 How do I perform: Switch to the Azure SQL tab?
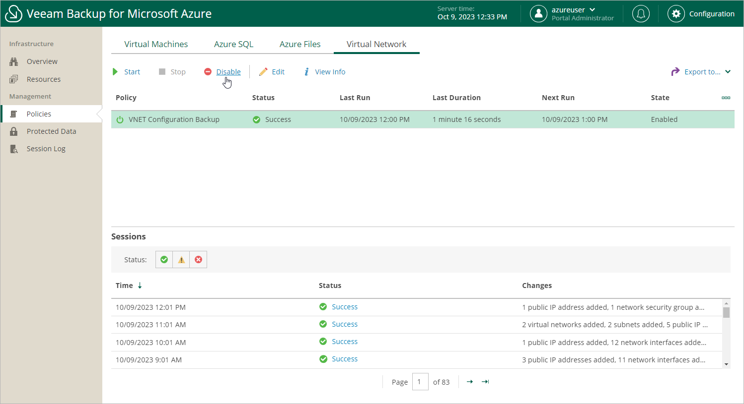234,44
